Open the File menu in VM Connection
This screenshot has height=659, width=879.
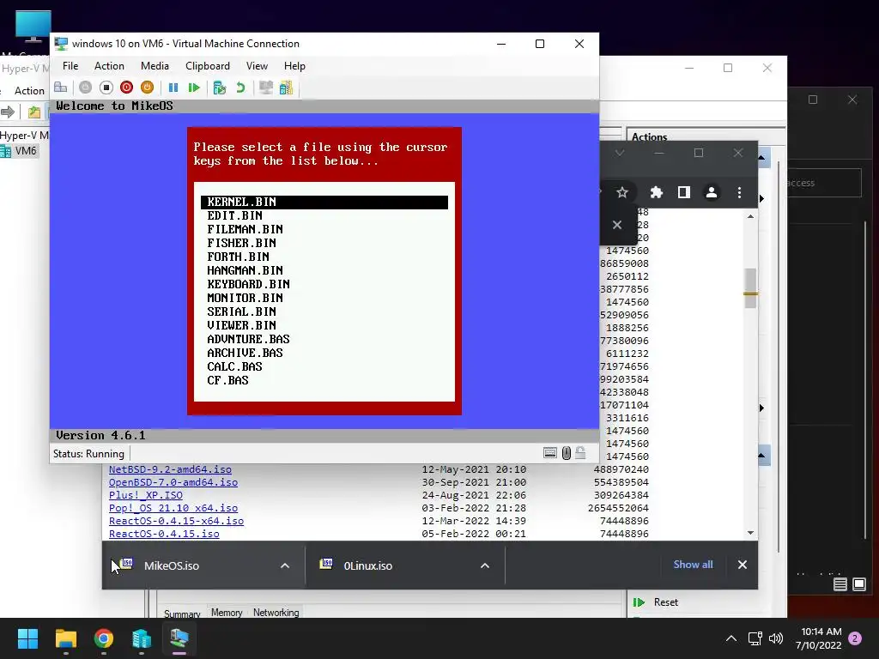[70, 66]
